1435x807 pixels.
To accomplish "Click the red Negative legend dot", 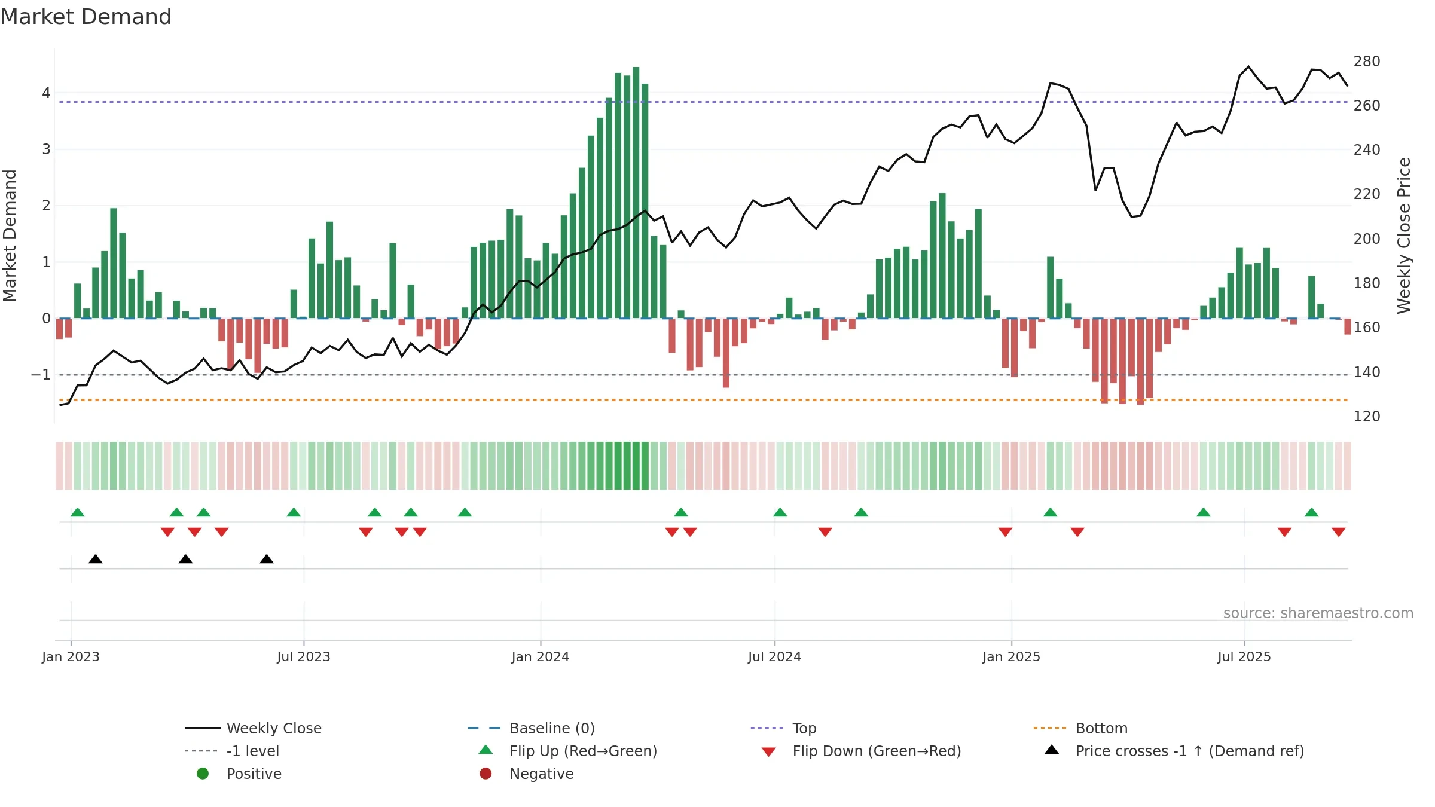I will pyautogui.click(x=486, y=774).
